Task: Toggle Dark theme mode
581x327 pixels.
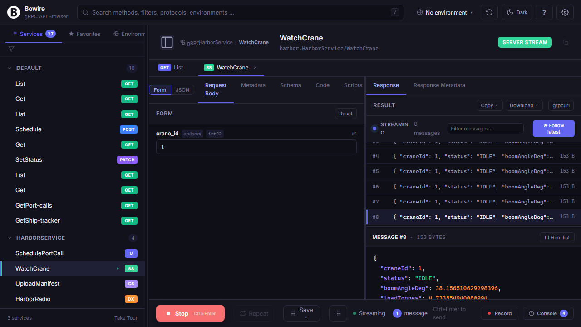Action: tap(517, 12)
